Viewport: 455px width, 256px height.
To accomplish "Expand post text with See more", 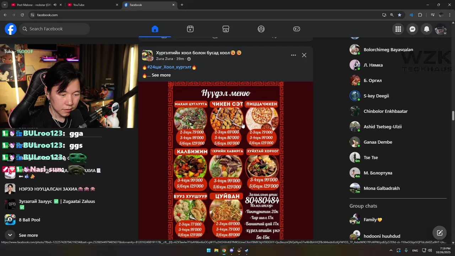I will 161,75.
